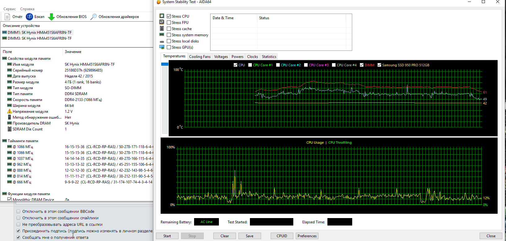This screenshot has width=506, height=241.
Task: Click the Backup (Бэкап) toolbar icon
Action: pyautogui.click(x=29, y=17)
